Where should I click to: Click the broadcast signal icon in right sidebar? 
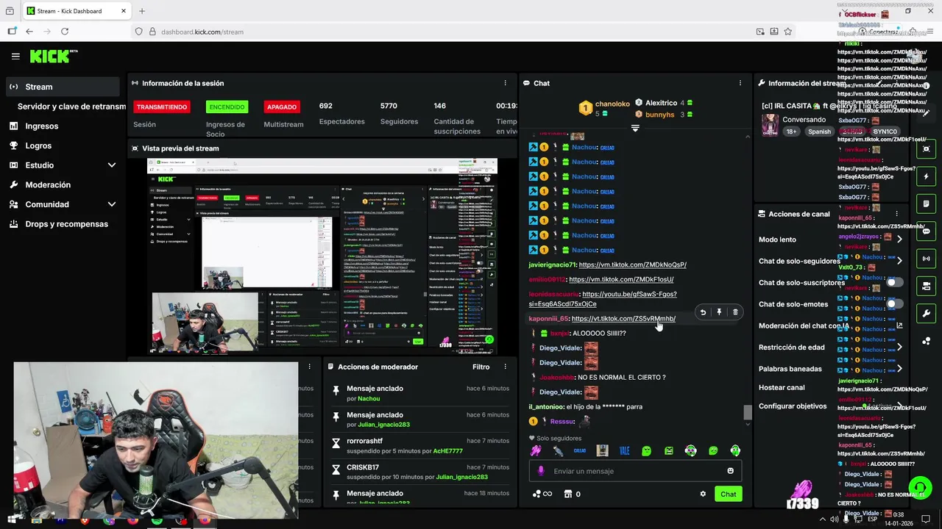[927, 259]
